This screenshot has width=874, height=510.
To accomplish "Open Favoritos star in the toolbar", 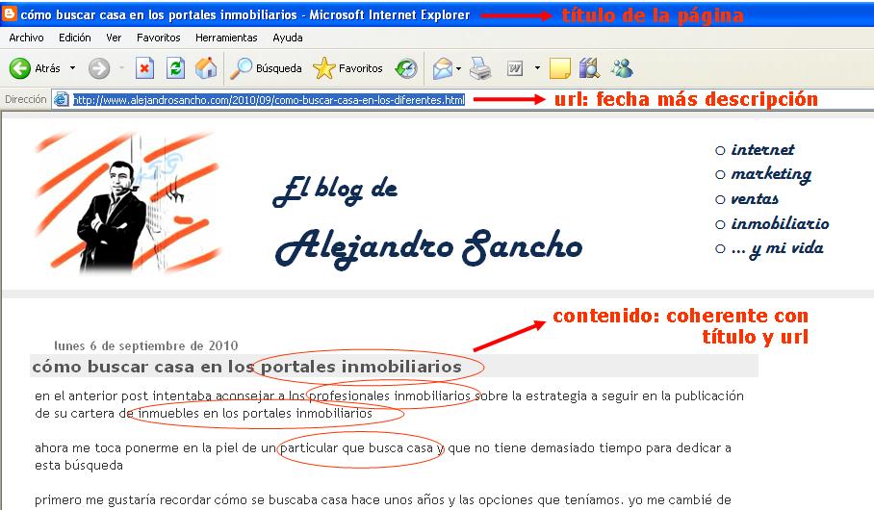I will point(347,68).
